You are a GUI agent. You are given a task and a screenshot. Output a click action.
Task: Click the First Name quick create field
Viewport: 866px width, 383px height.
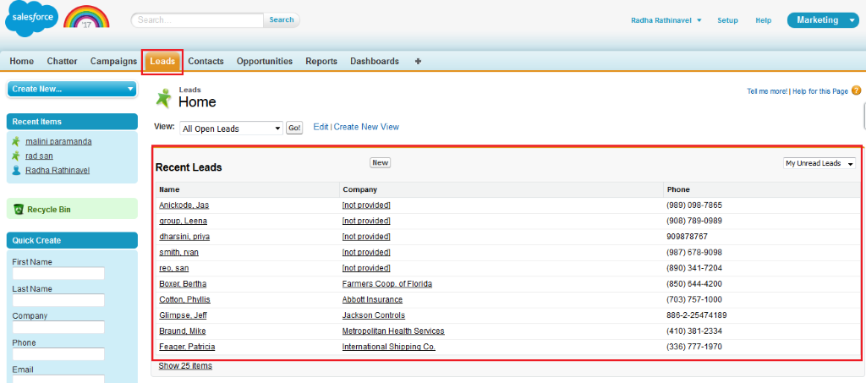(x=58, y=273)
